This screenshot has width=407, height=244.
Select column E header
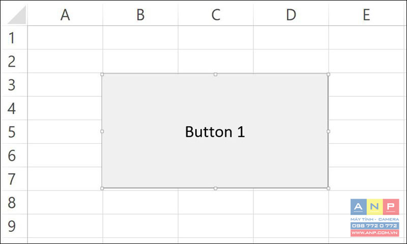tap(366, 15)
